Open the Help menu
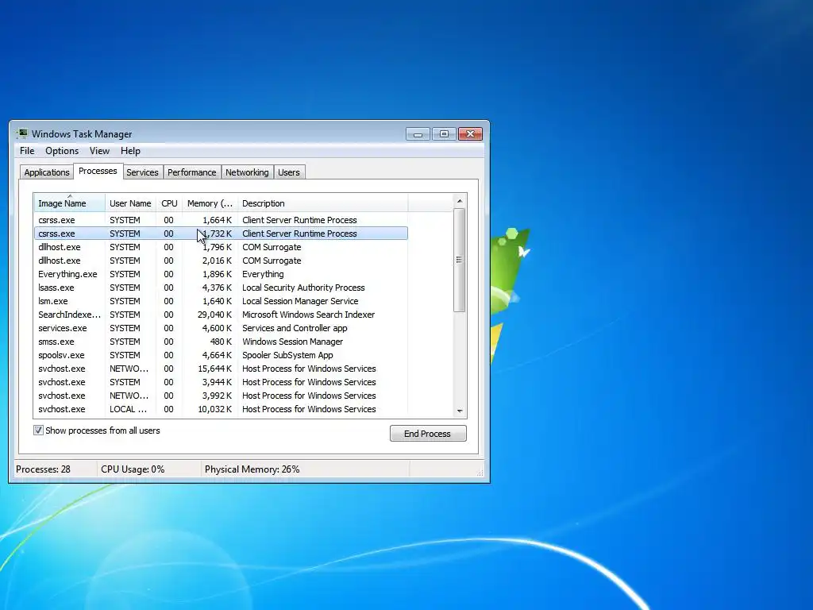813x610 pixels. 130,151
